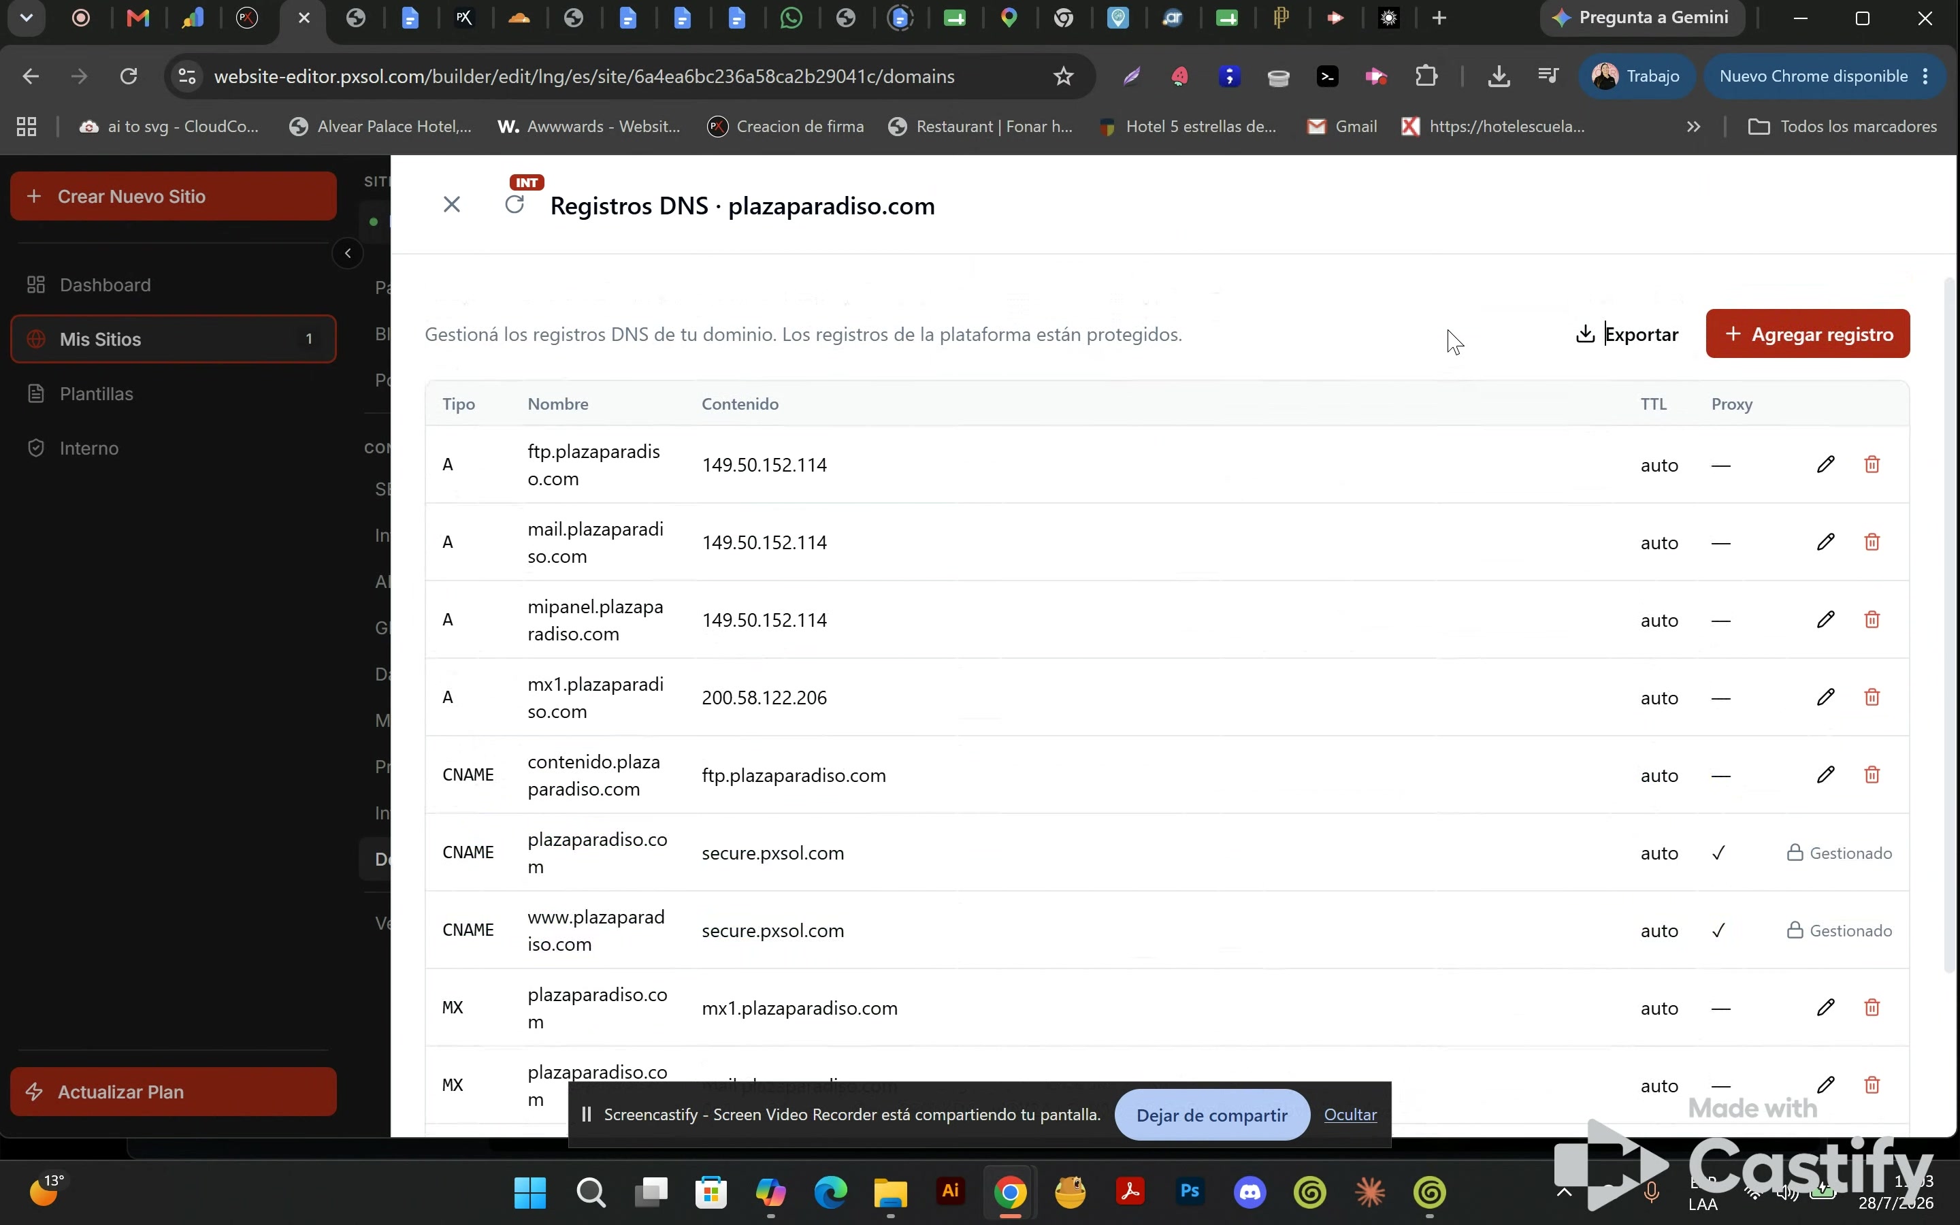The width and height of the screenshot is (1960, 1225).
Task: Open Plantillas in the sidebar
Action: click(174, 394)
